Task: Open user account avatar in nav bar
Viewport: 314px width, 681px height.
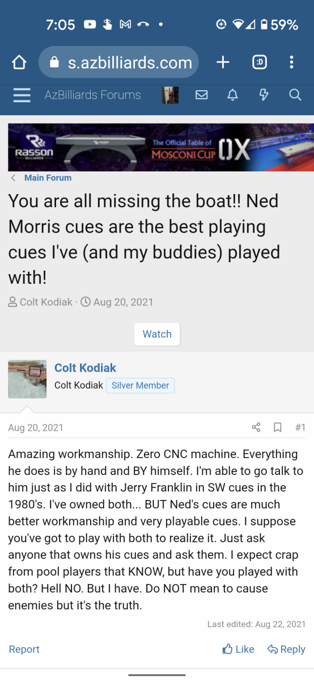Action: point(170,95)
